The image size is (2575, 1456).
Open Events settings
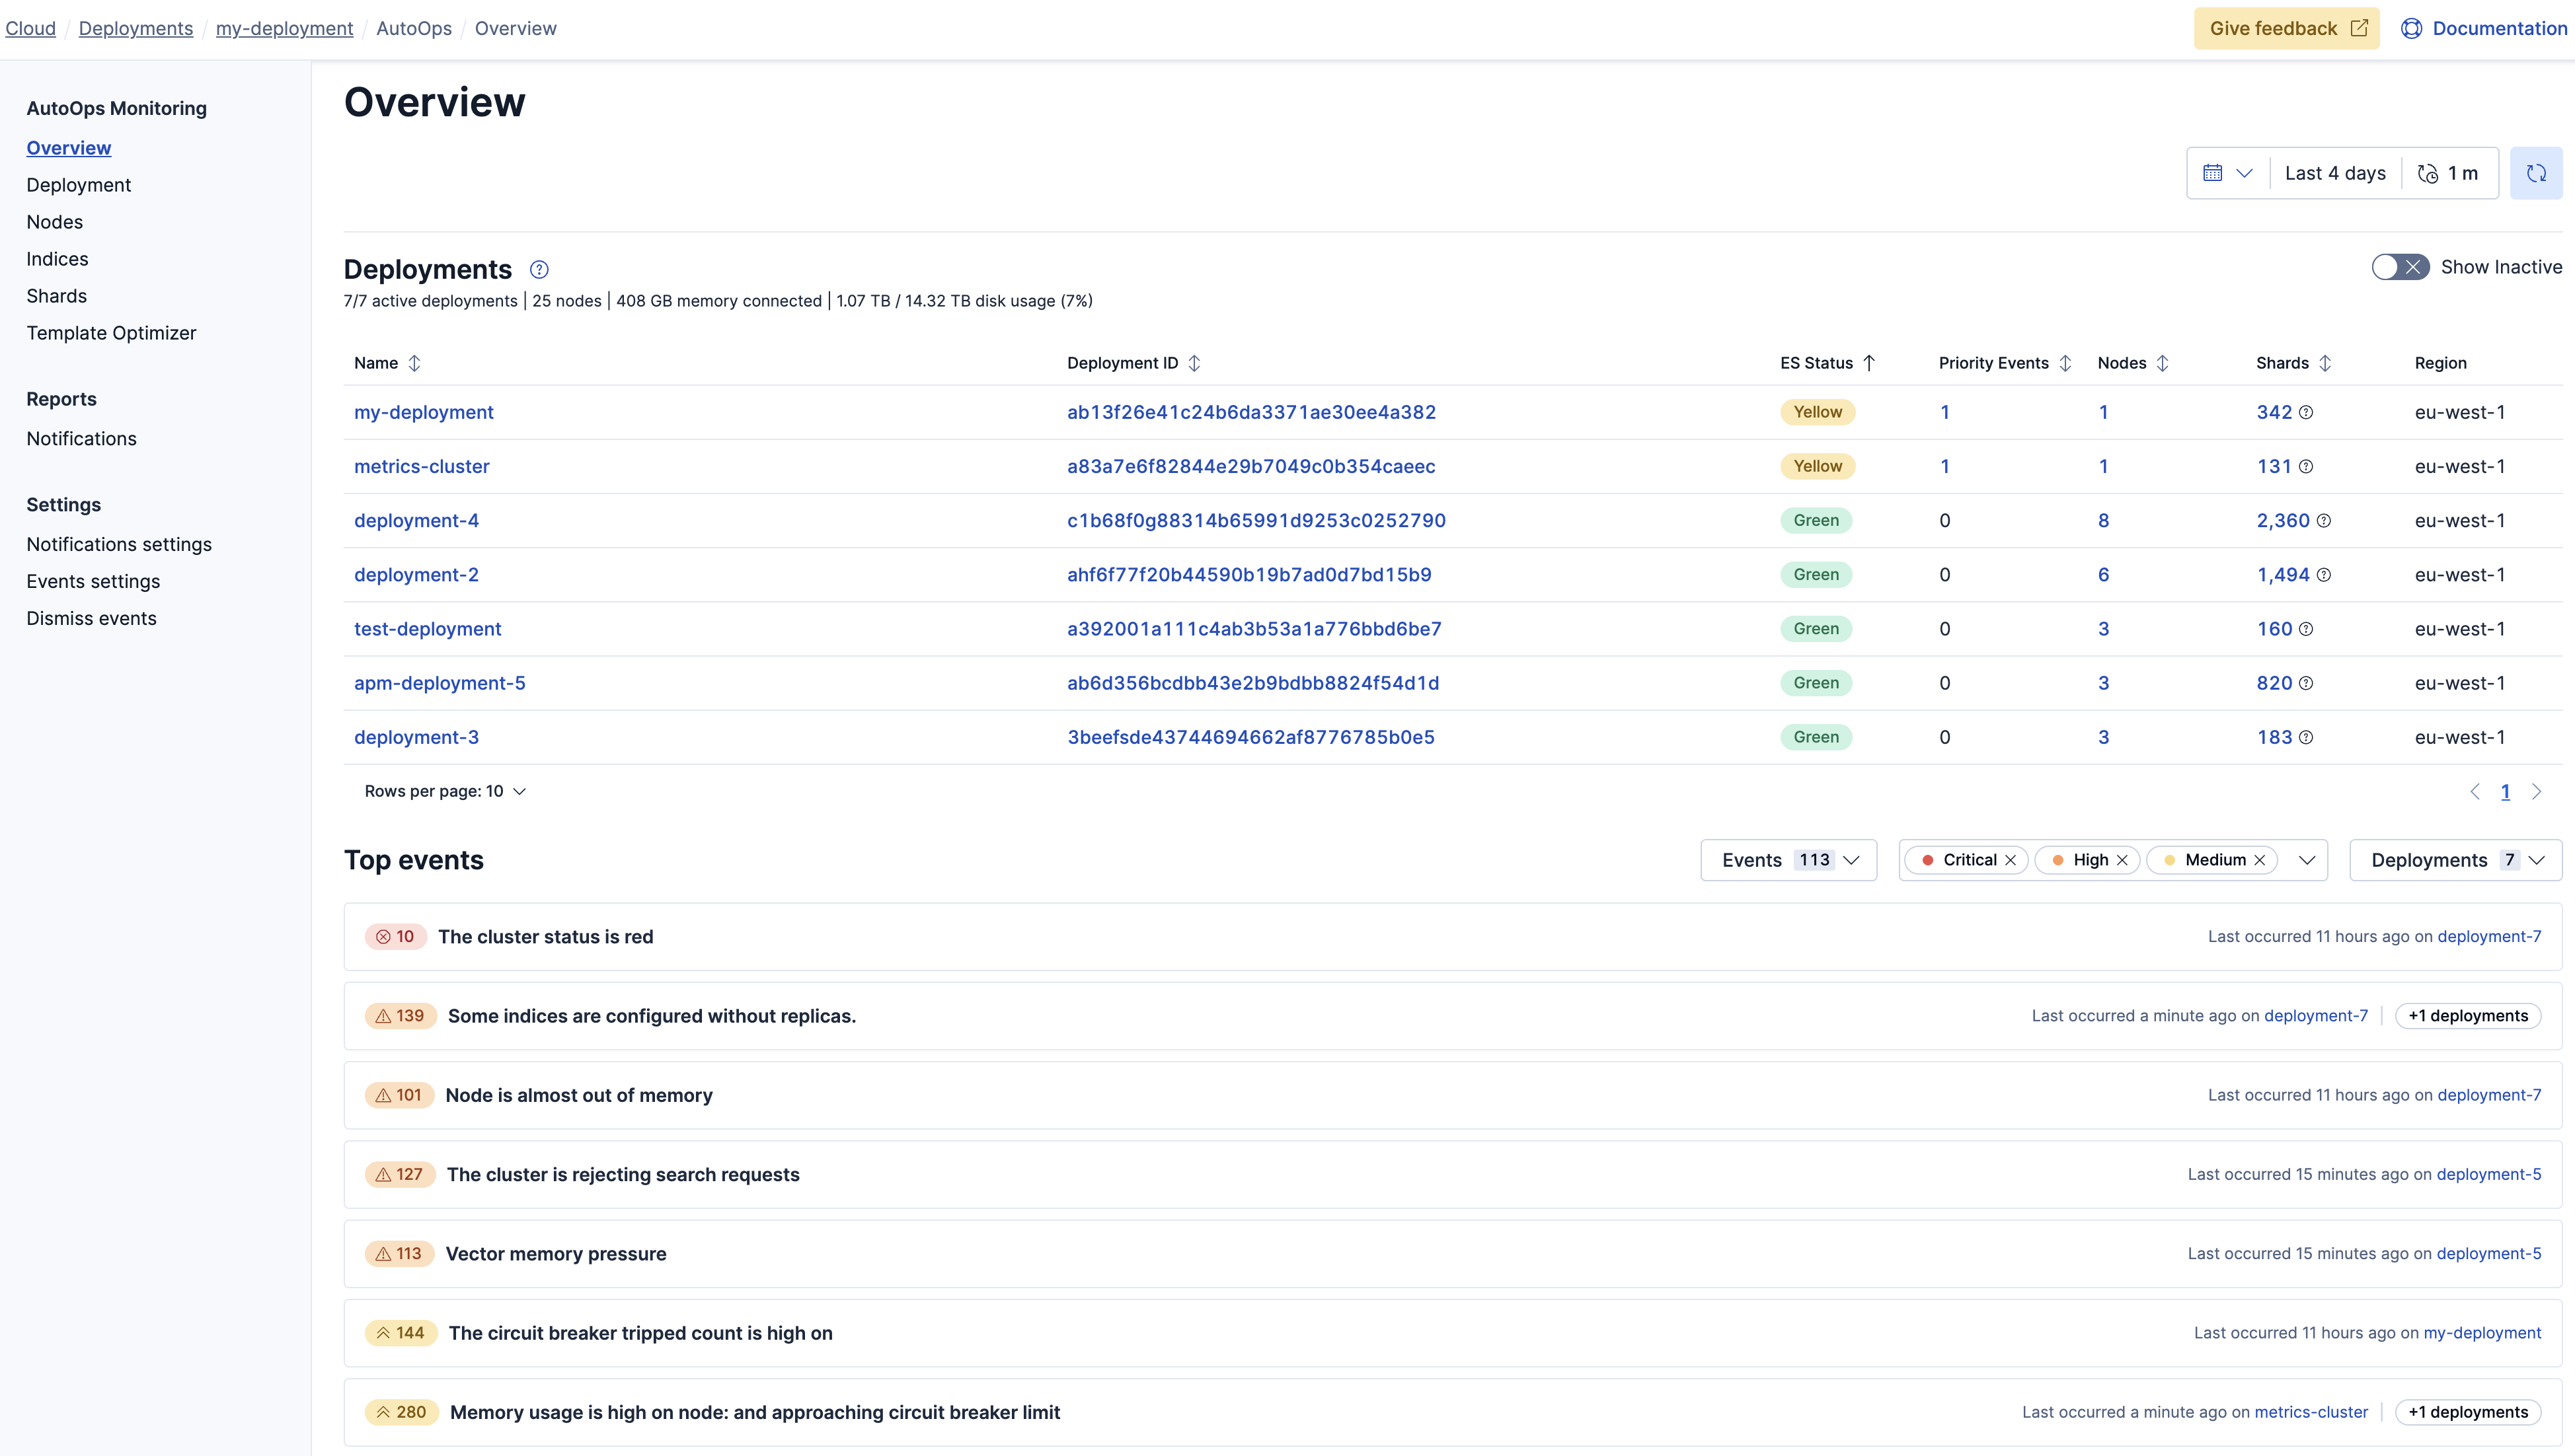(93, 581)
